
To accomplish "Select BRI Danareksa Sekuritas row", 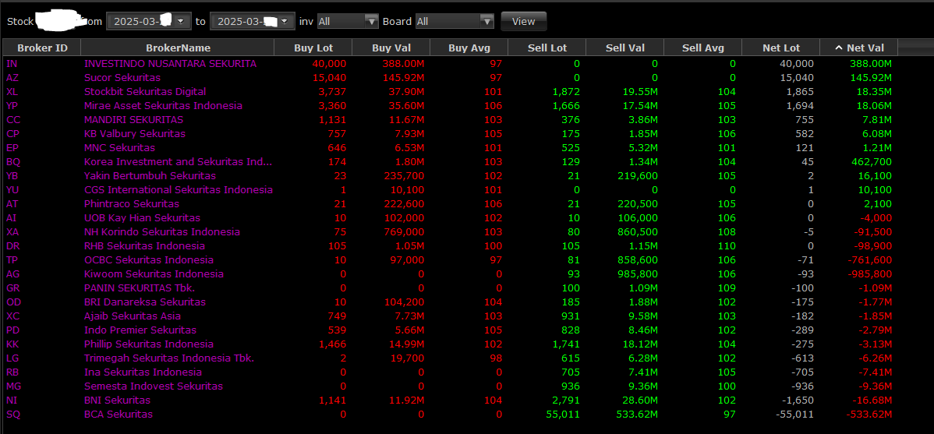I will [451, 302].
